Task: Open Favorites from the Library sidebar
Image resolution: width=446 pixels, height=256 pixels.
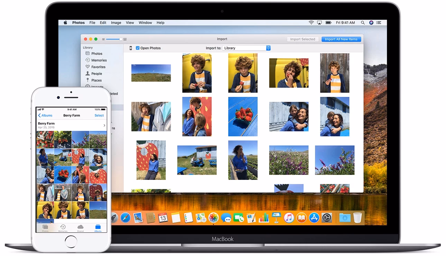Action: click(98, 67)
